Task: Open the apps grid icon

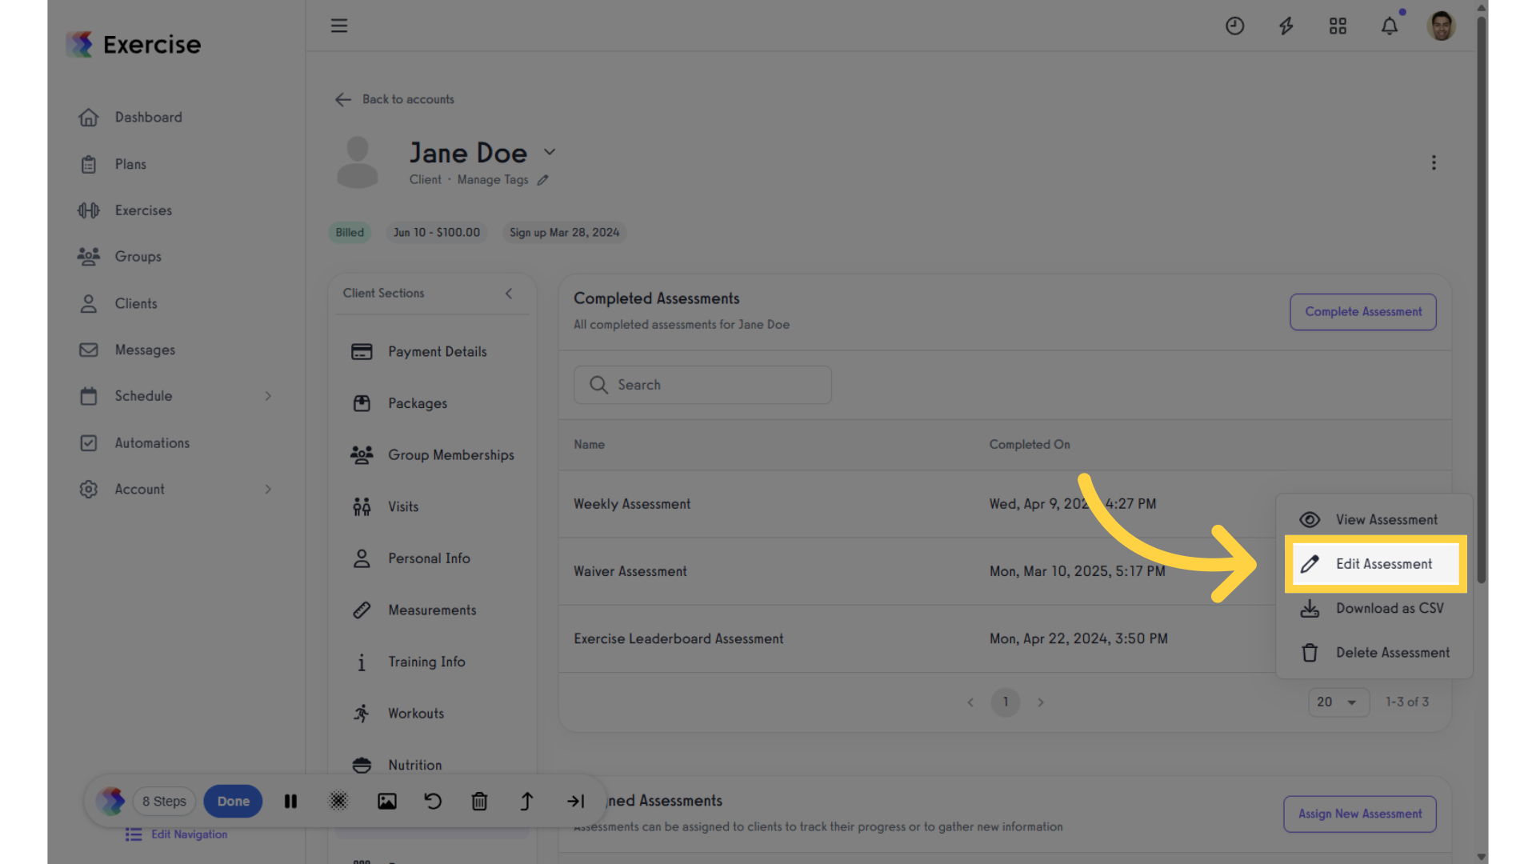Action: [x=1338, y=26]
